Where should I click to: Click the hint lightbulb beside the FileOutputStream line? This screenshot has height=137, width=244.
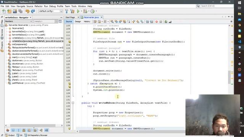tap(69, 41)
